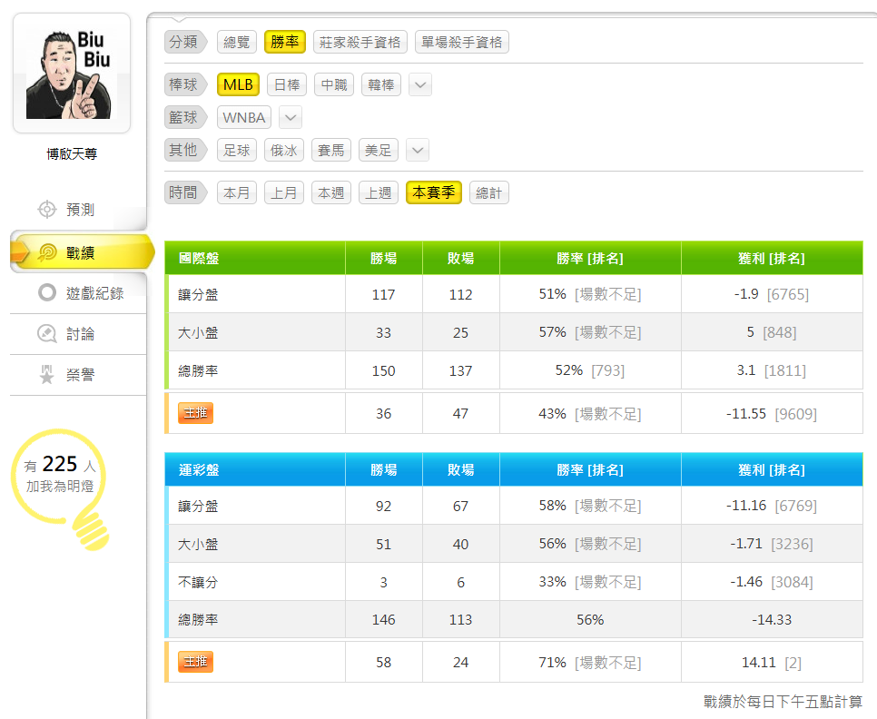The width and height of the screenshot is (877, 719).
Task: Expand other sports dropdown after 美足
Action: click(x=417, y=151)
